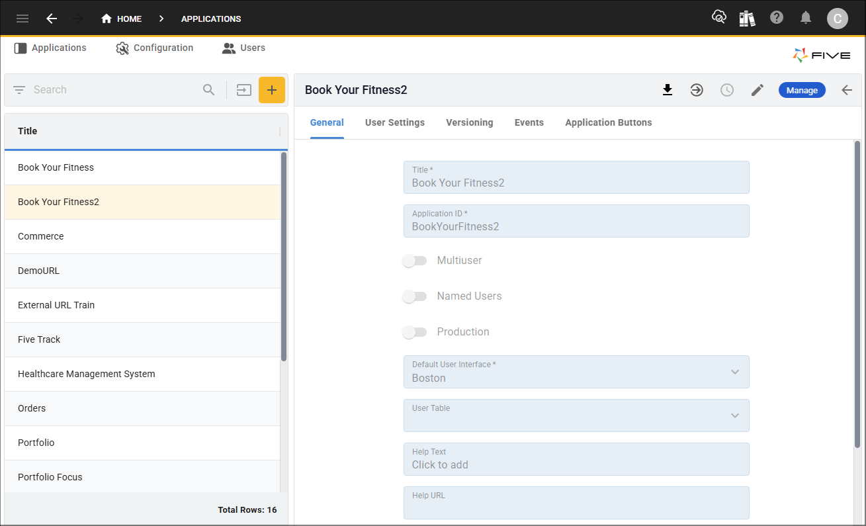Select the Portfolio application row
Image resolution: width=866 pixels, height=526 pixels.
(142, 443)
